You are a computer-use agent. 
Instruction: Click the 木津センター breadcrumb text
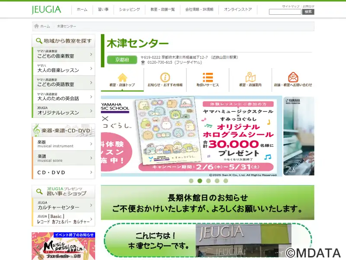[67, 26]
